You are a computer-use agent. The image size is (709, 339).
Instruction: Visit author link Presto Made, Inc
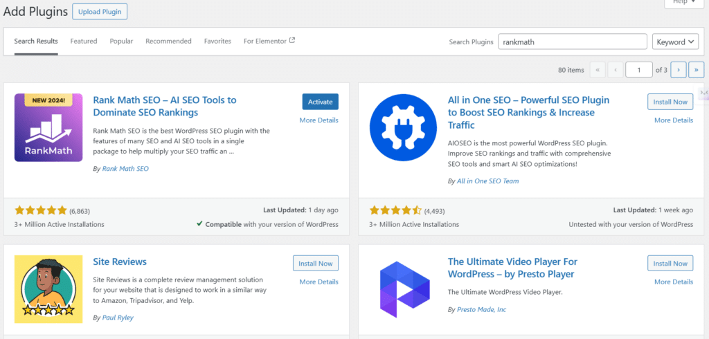click(482, 310)
